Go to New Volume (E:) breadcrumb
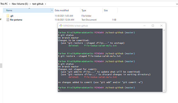178x103 pixels. 20,4
